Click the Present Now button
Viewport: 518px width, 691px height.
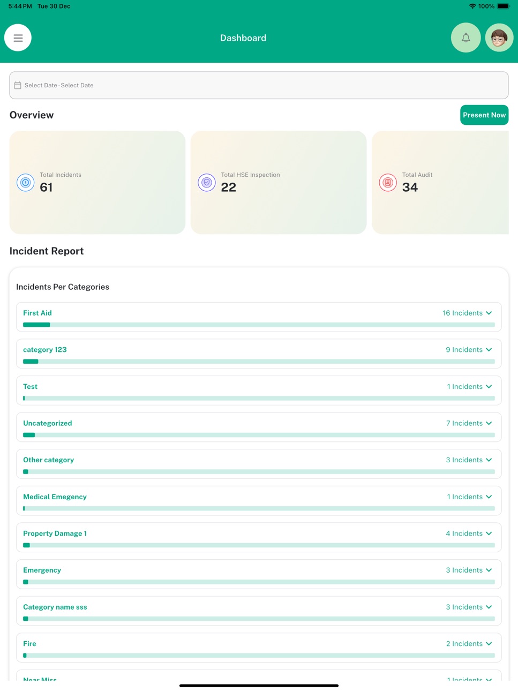[x=484, y=115]
